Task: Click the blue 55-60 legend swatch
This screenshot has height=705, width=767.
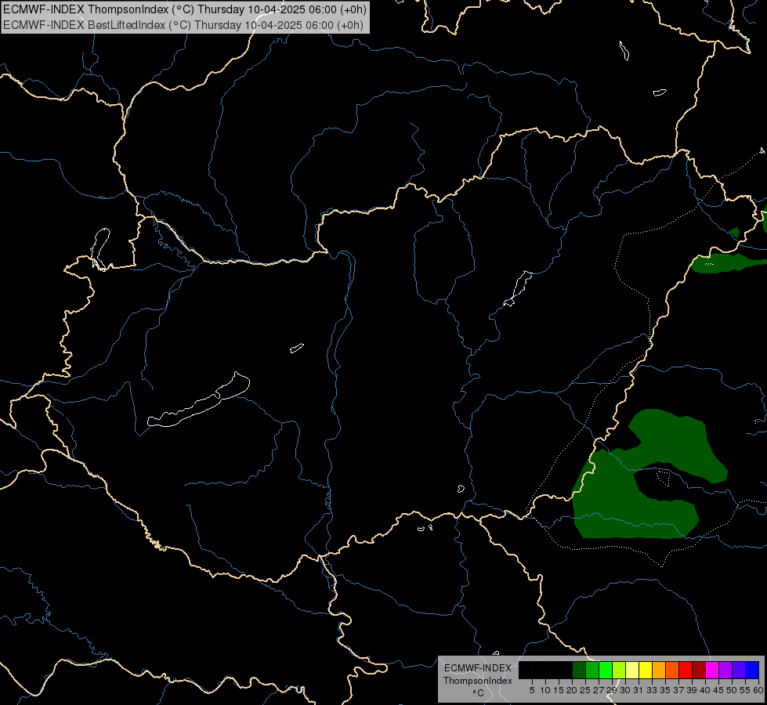Action: click(752, 670)
